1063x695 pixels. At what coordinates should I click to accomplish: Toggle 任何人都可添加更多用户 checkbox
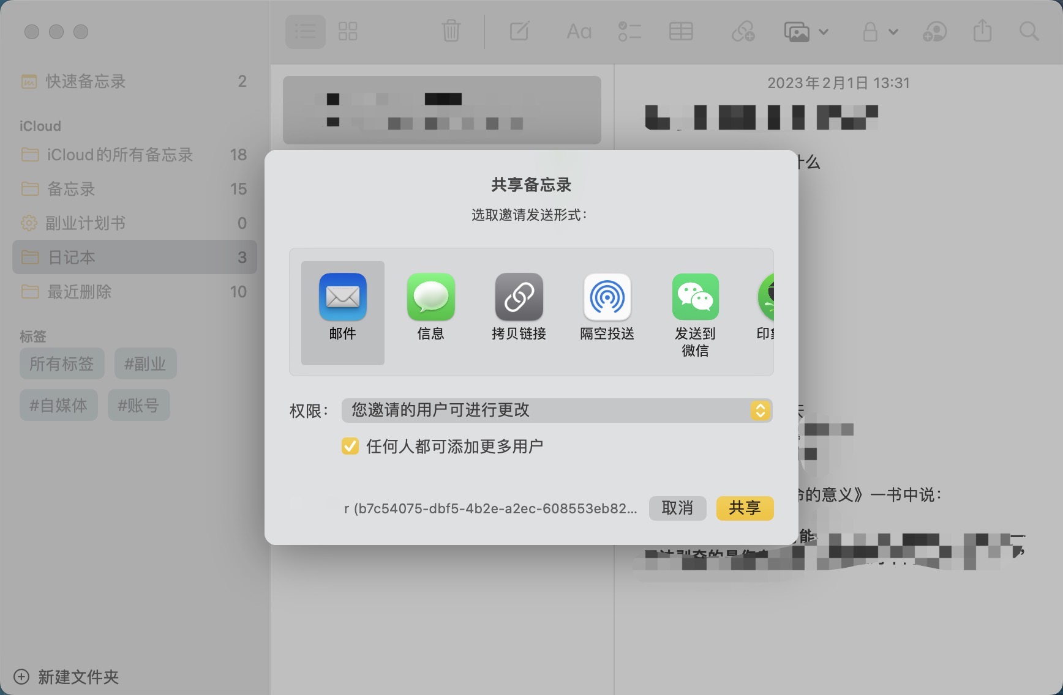click(x=350, y=447)
